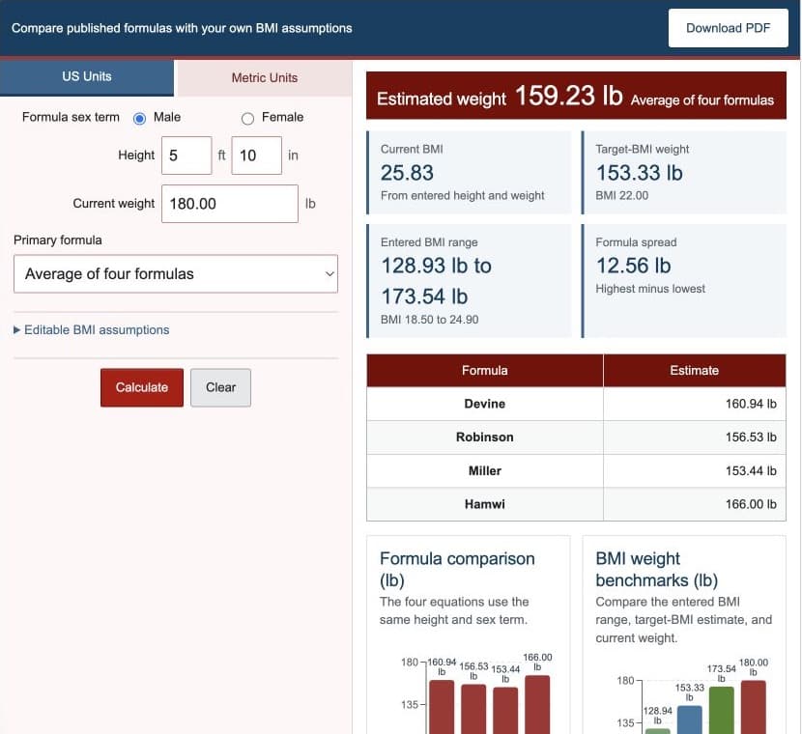802x734 pixels.
Task: Click the BMI 22.00 caption
Action: 622,196
